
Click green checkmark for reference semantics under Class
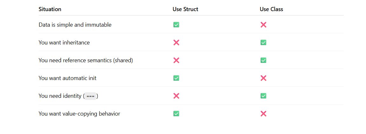click(x=263, y=60)
